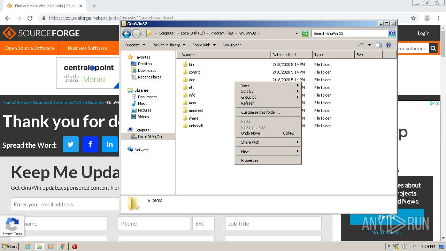Screen dimensions: 446x251
Task: Select the info folder icon
Action: click(185, 95)
